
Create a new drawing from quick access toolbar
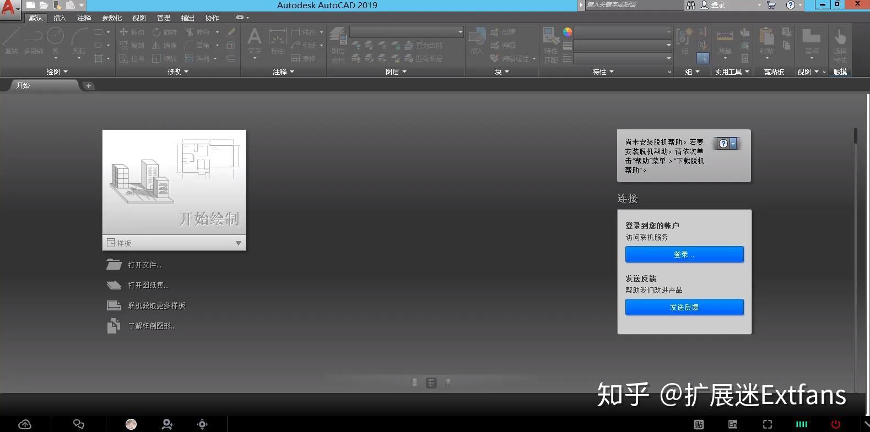pyautogui.click(x=31, y=5)
